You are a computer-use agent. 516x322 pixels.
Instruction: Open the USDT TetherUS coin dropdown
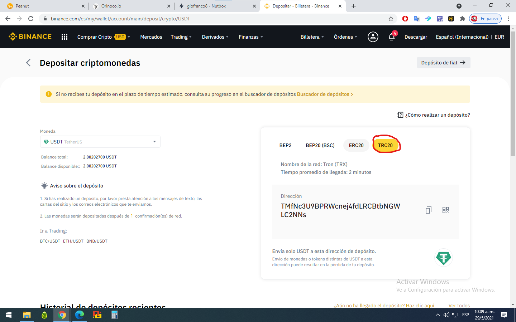click(x=100, y=142)
